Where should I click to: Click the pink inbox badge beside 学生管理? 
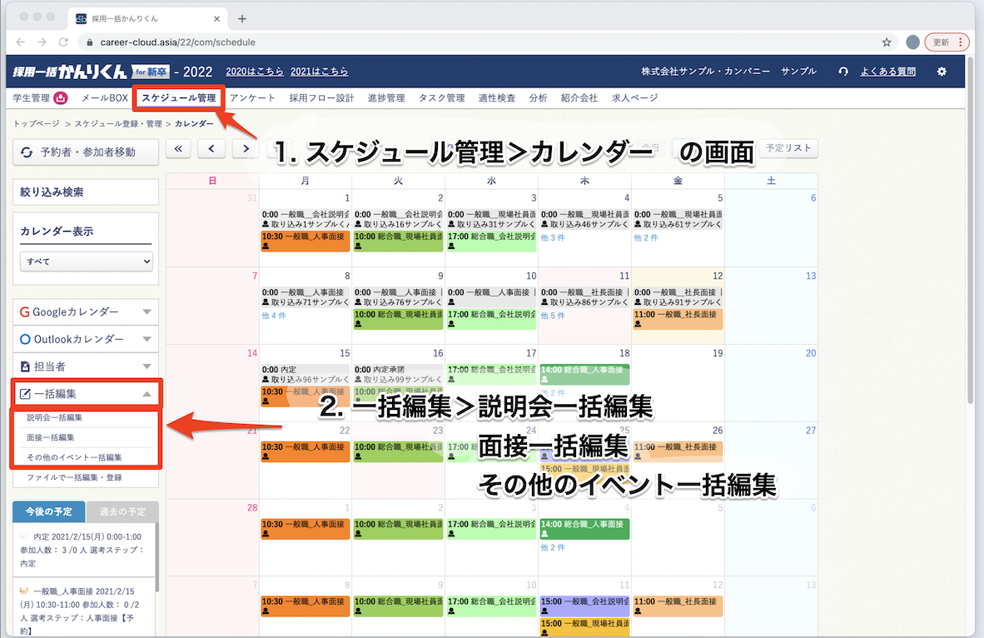(61, 98)
